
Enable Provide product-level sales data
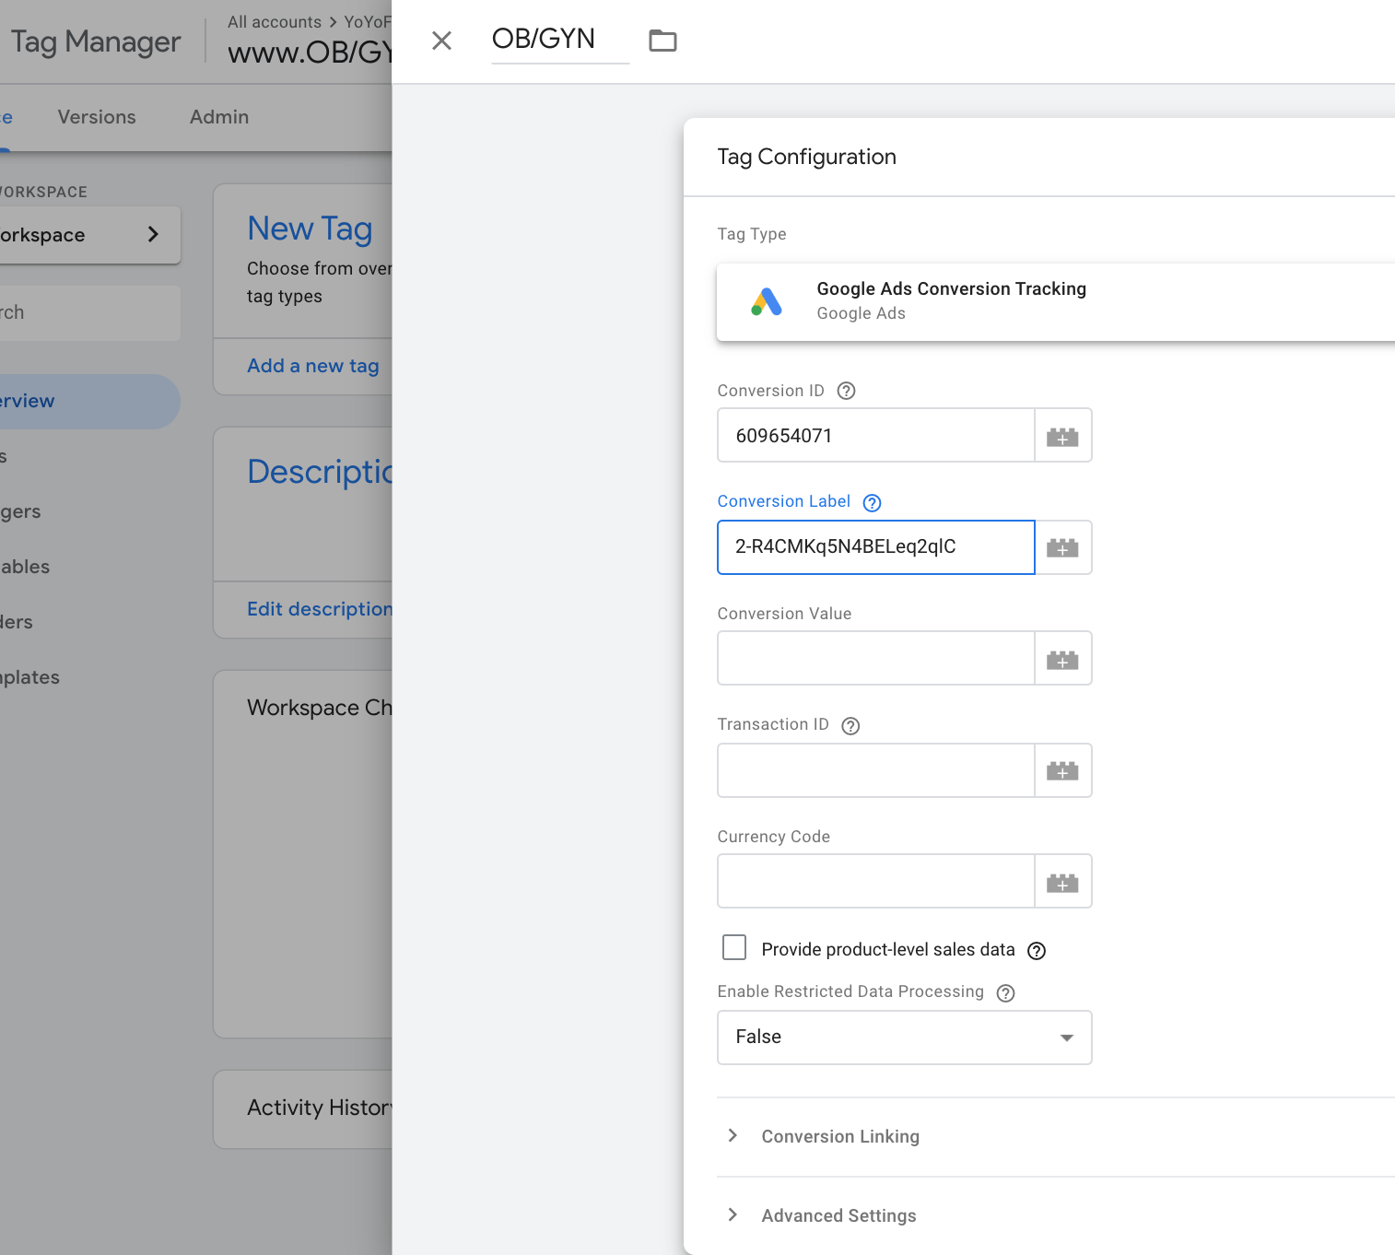[x=734, y=947]
